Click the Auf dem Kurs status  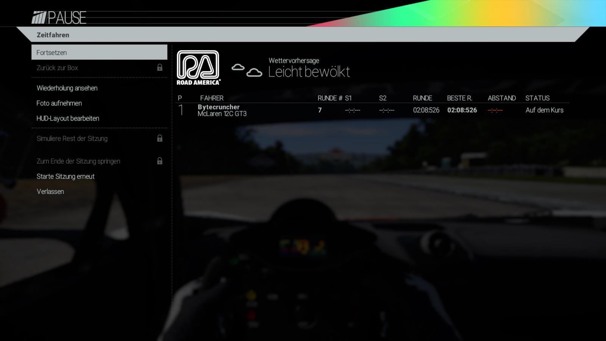544,110
